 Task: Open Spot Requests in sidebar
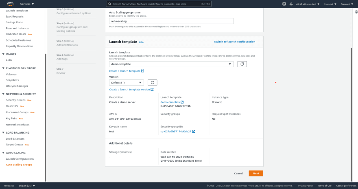(15, 16)
